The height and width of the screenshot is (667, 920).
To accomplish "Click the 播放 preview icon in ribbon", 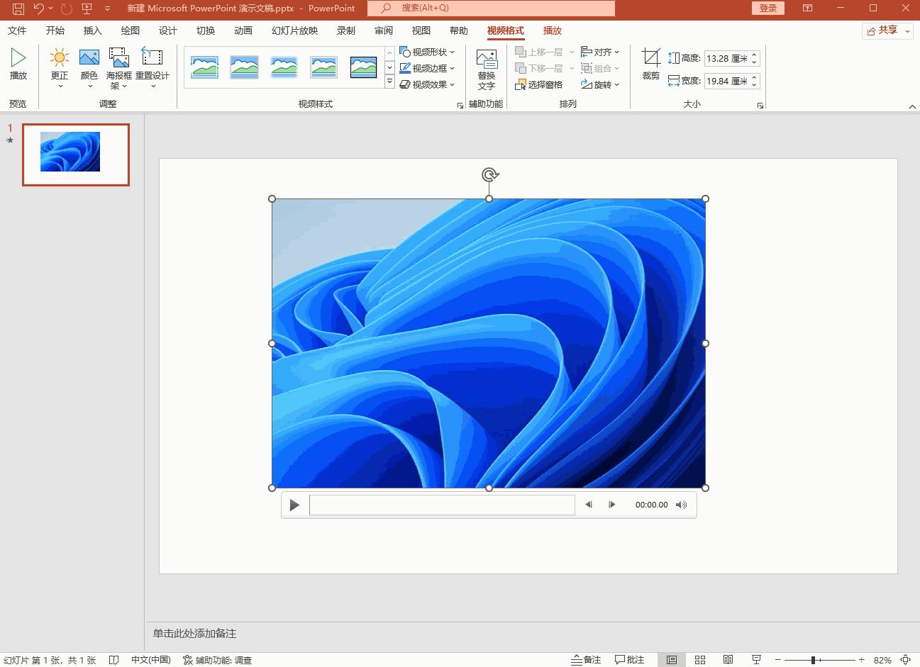I will (18, 59).
